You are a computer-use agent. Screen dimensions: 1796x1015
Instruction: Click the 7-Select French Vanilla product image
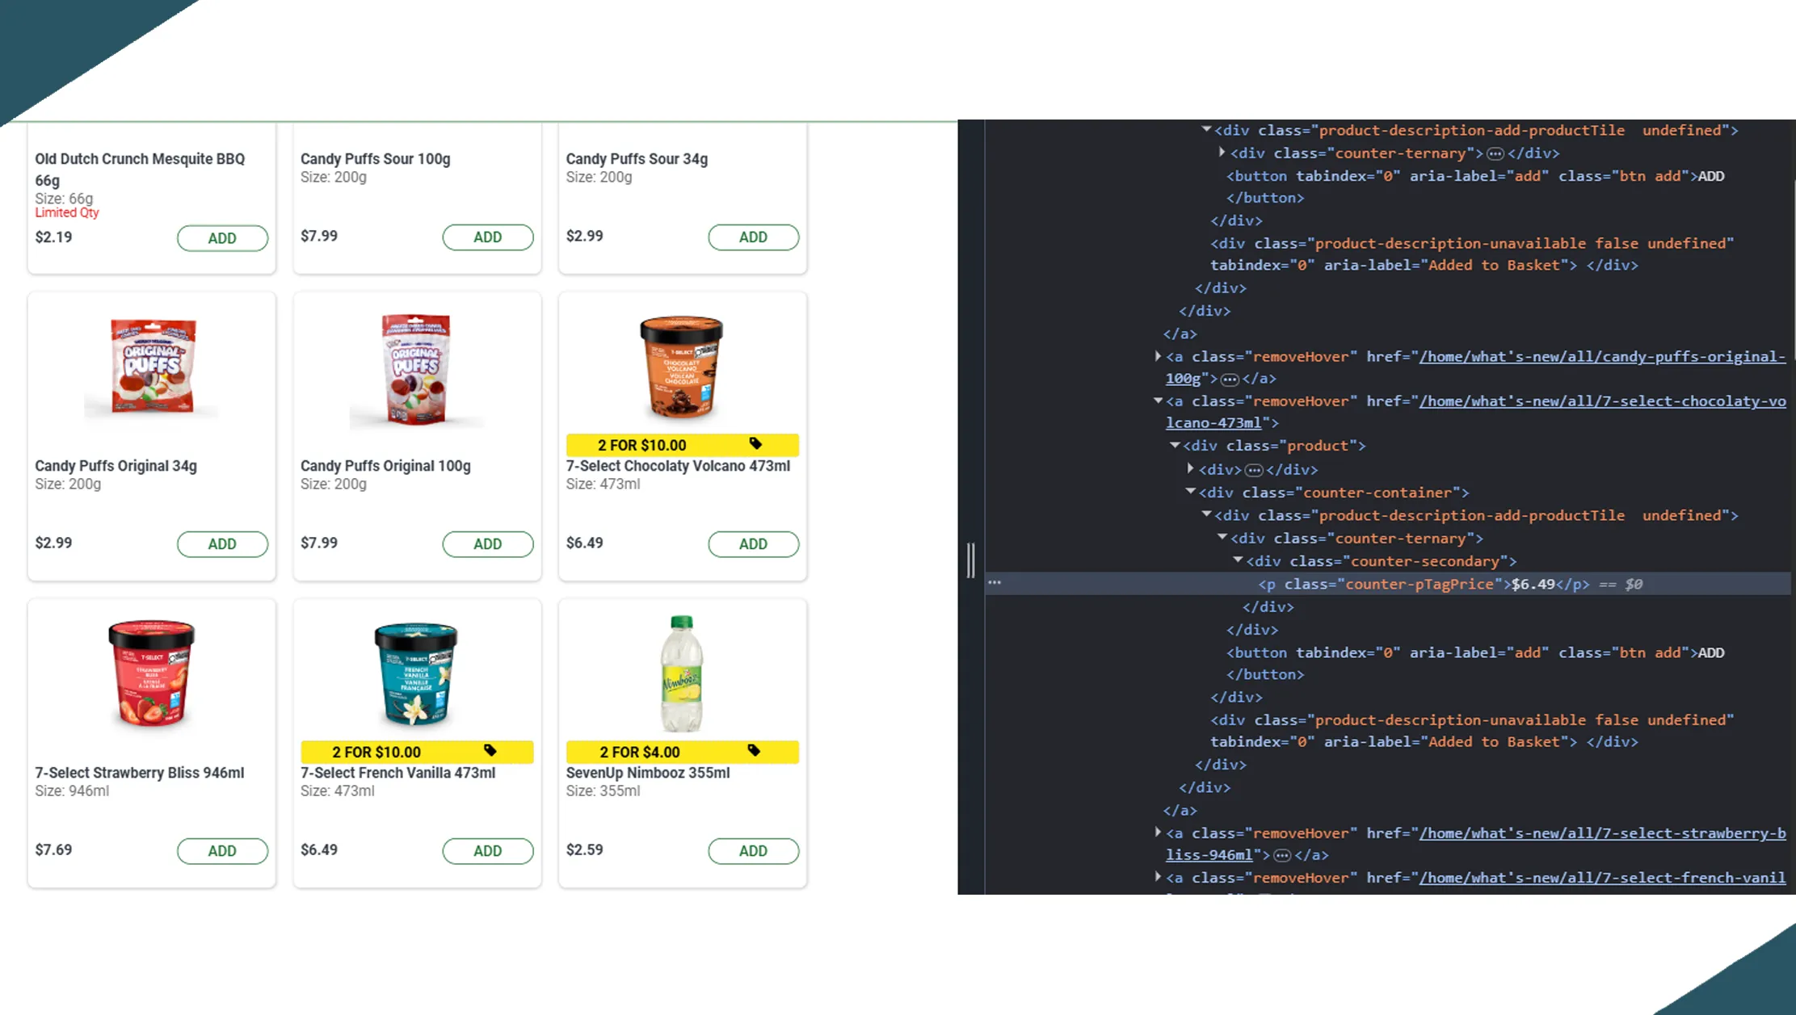coord(416,674)
